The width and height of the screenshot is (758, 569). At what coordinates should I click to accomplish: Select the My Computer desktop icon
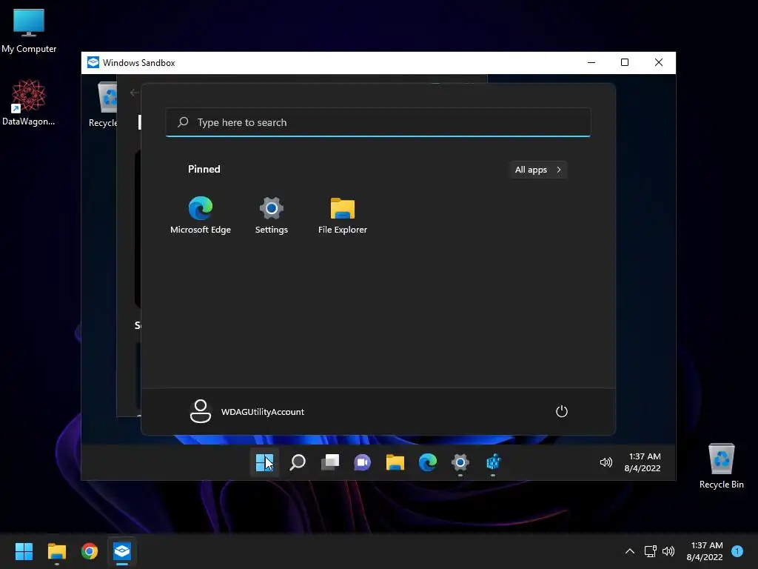pyautogui.click(x=29, y=31)
